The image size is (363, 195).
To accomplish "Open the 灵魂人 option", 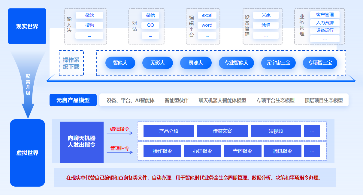I will point(196,63).
